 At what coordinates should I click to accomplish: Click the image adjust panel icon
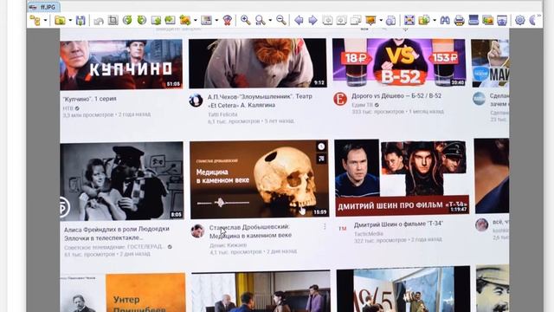[x=206, y=21]
